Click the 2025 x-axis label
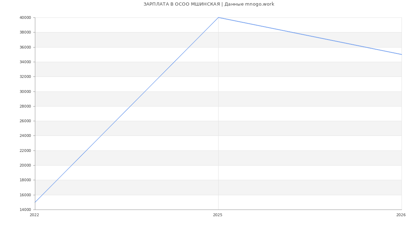 coord(218,215)
